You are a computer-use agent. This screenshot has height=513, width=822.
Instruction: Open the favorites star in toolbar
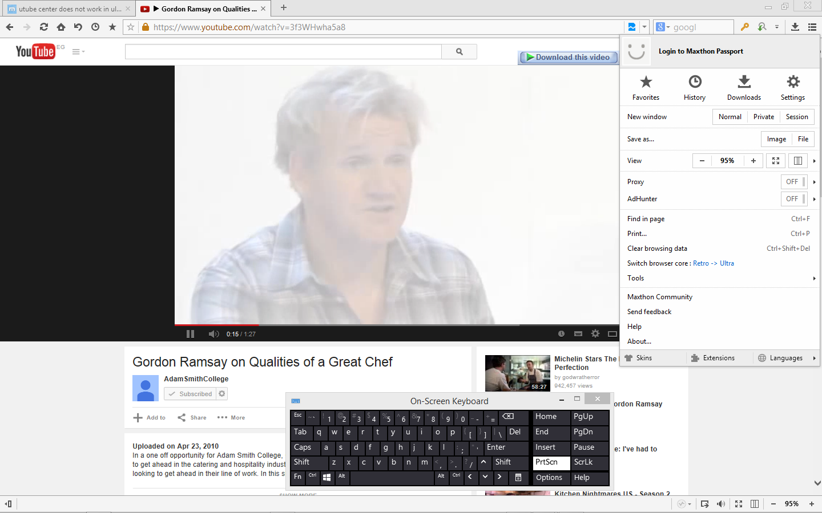coord(112,27)
